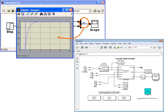
Task: Open Scope1 viewer parameters icon
Action: [x=23, y=14]
